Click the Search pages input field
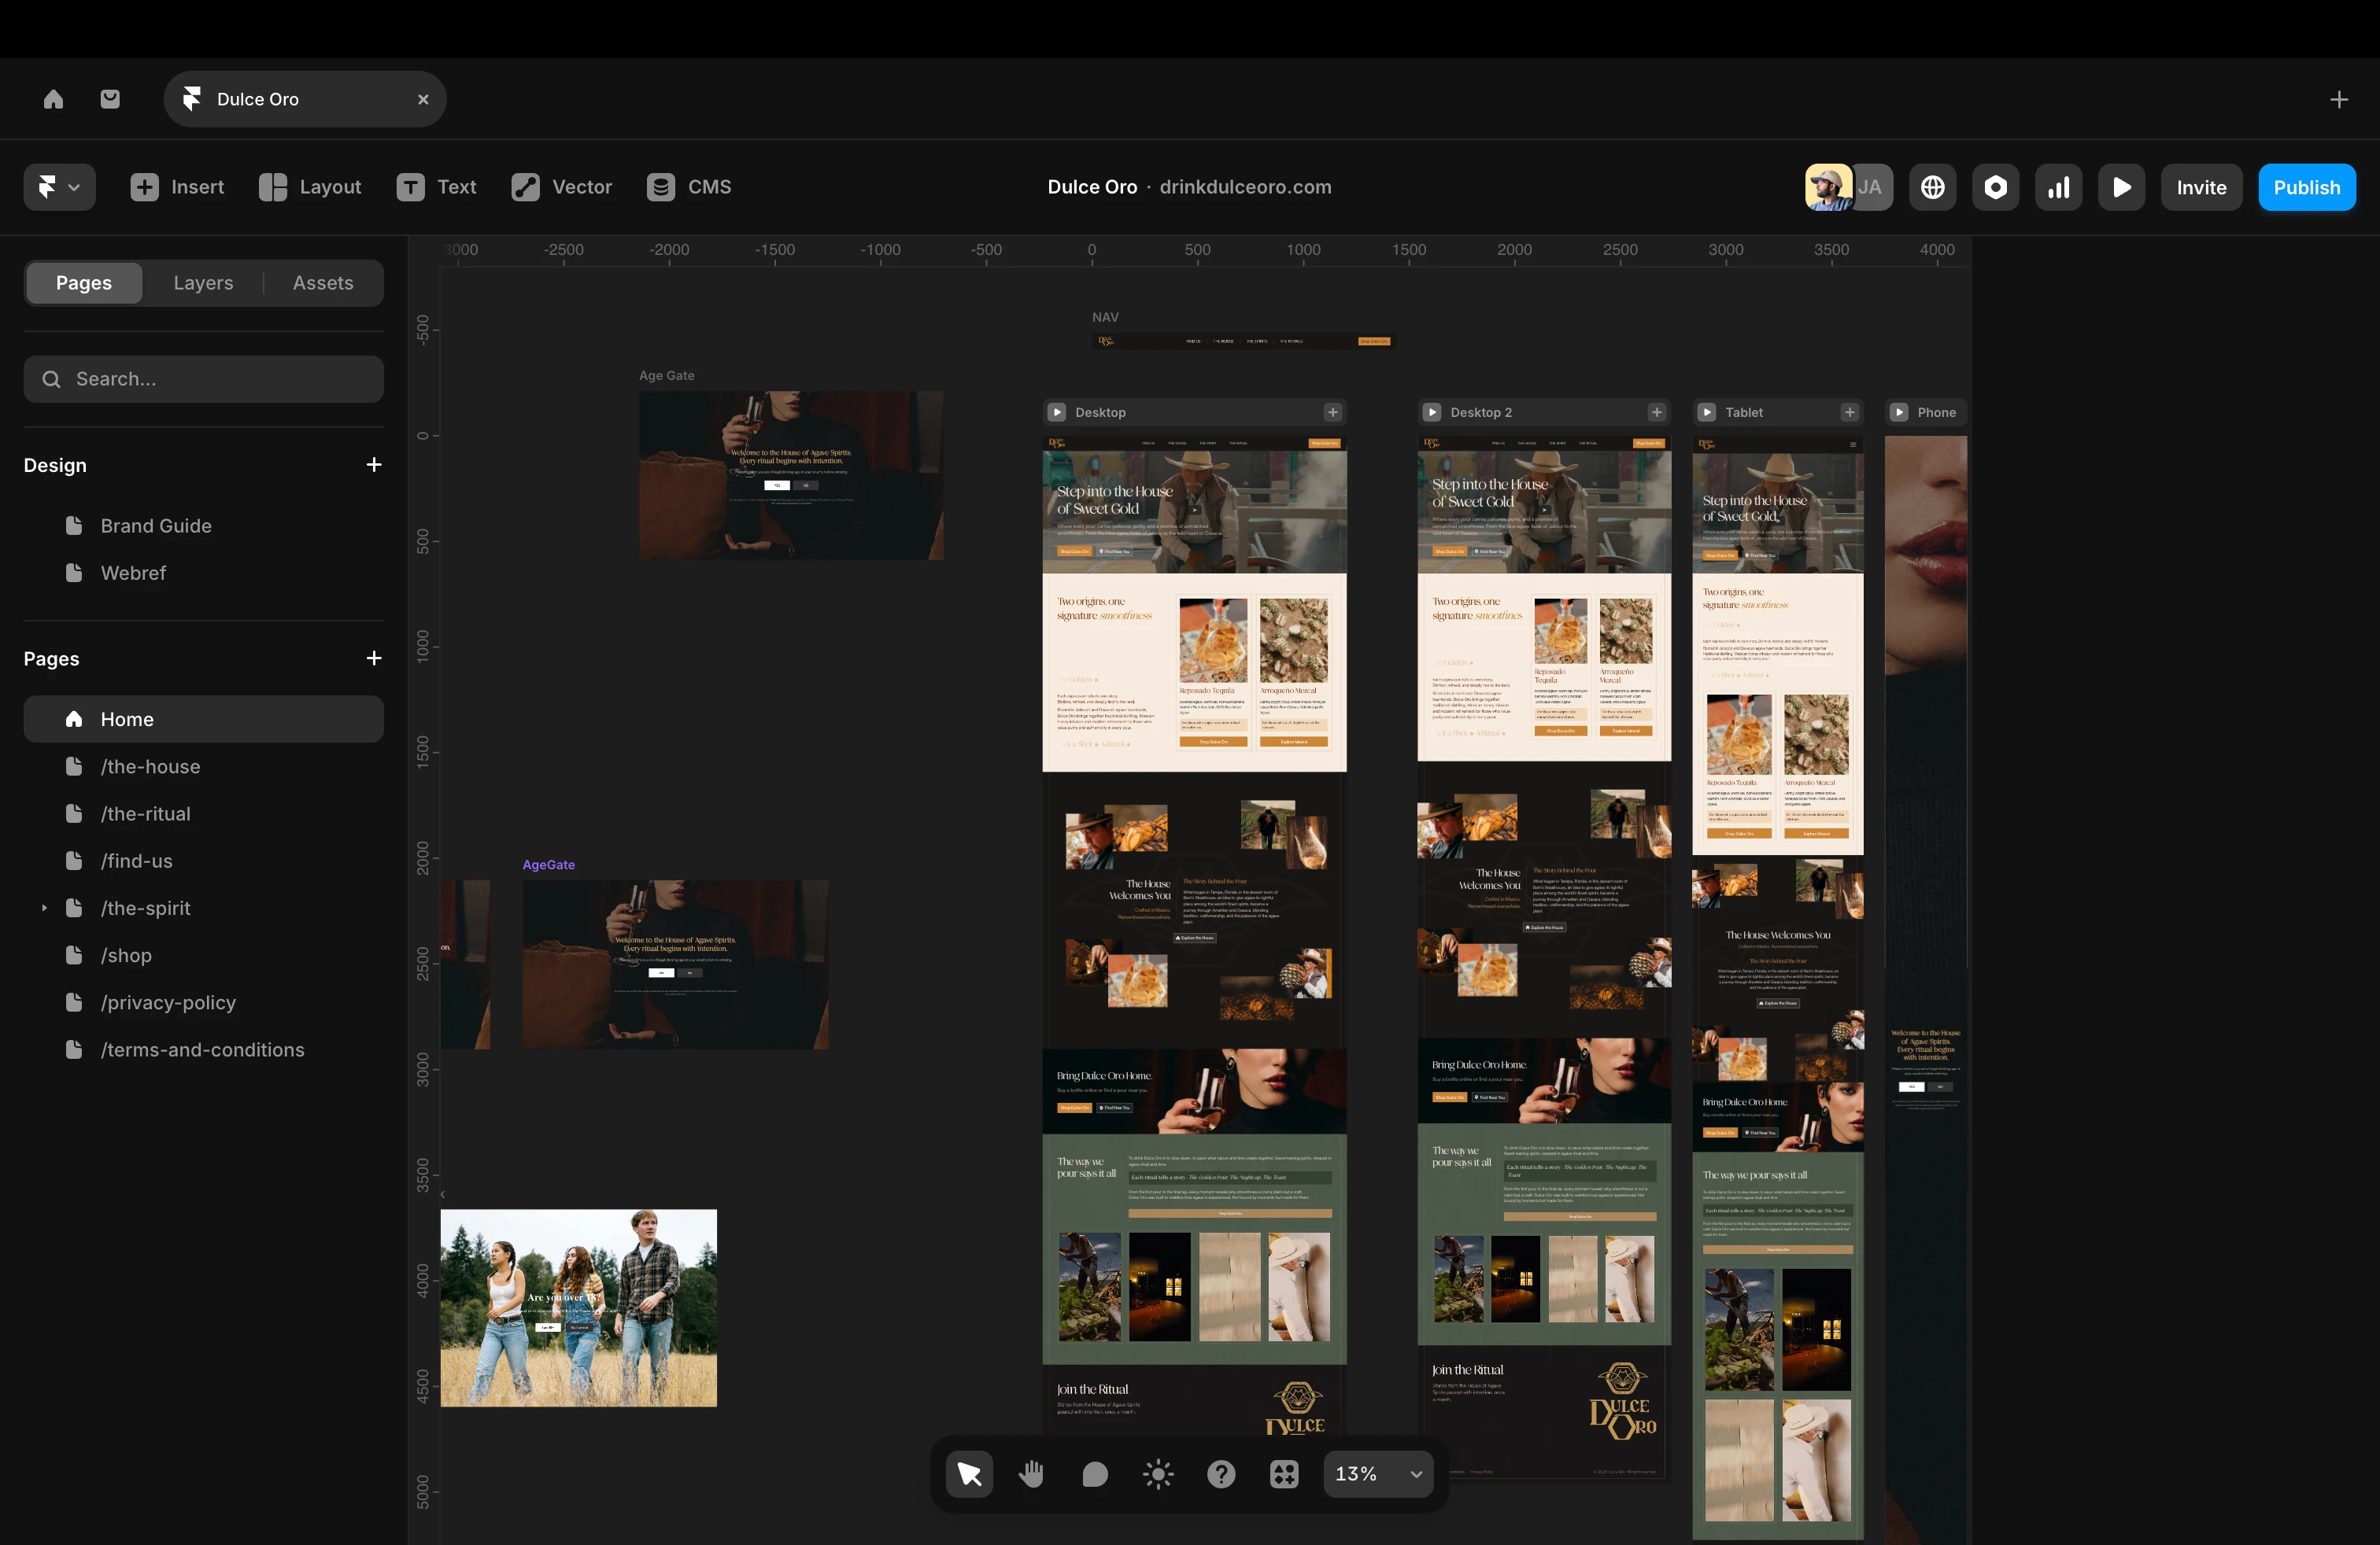Screen dimensions: 2380x1545 point(204,378)
